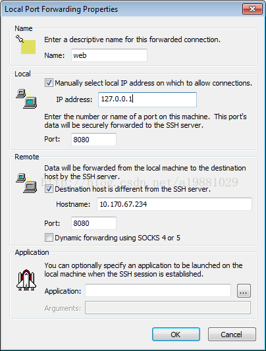Click the empty Application path field

(158, 290)
